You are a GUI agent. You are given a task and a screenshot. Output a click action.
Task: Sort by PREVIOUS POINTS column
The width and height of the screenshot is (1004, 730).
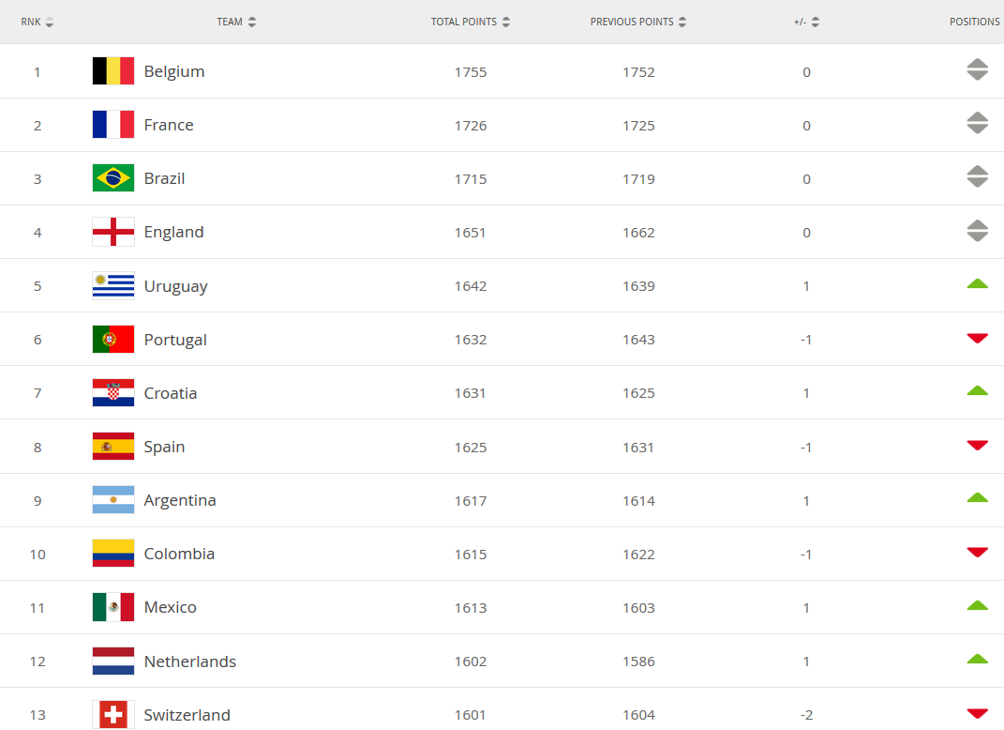tap(637, 22)
